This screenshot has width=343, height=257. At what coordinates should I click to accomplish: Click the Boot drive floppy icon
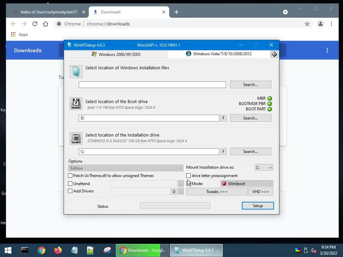76,104
